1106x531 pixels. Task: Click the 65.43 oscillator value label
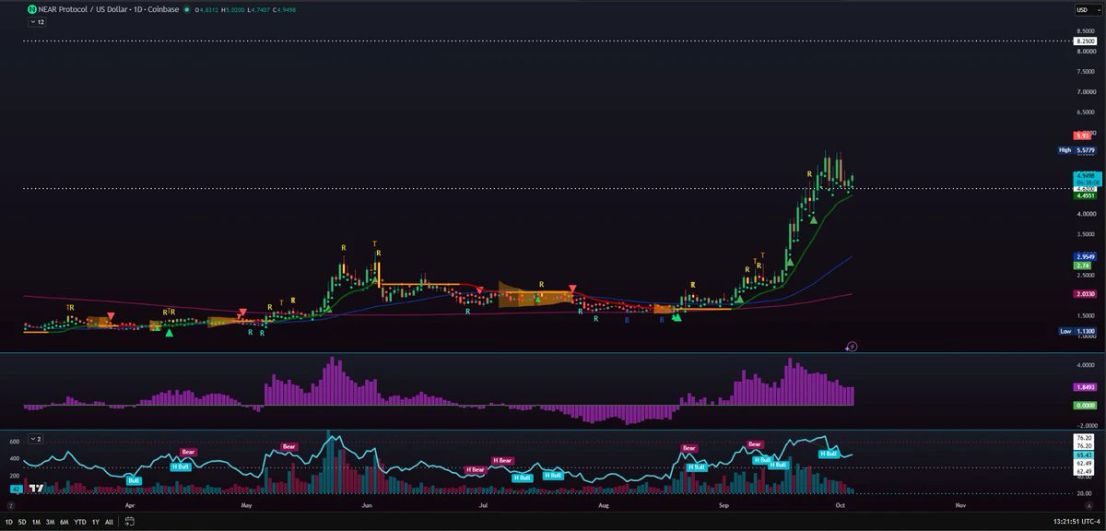[1084, 455]
